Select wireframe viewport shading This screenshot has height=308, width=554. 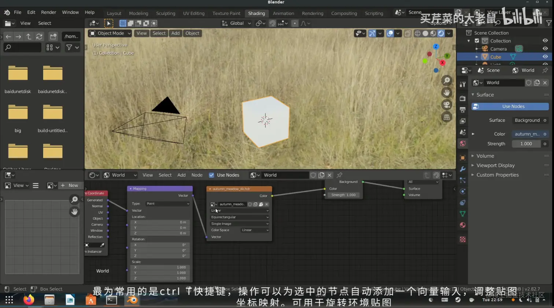coord(418,33)
